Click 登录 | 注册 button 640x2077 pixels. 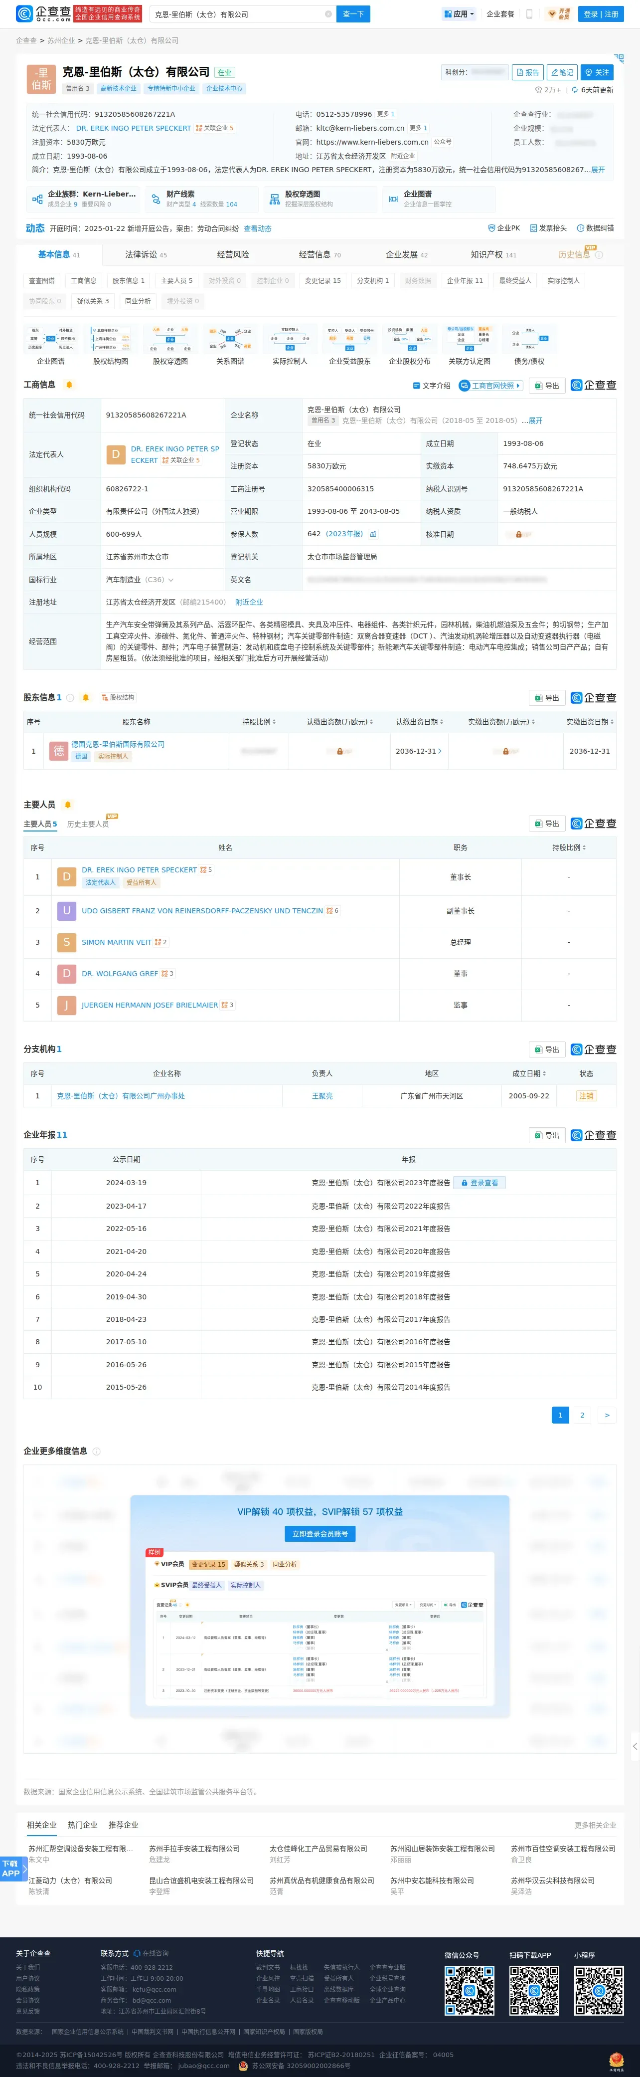pyautogui.click(x=601, y=14)
